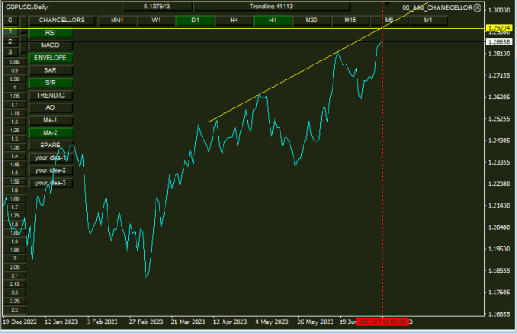Select the H4 timeframe

pyautogui.click(x=234, y=21)
